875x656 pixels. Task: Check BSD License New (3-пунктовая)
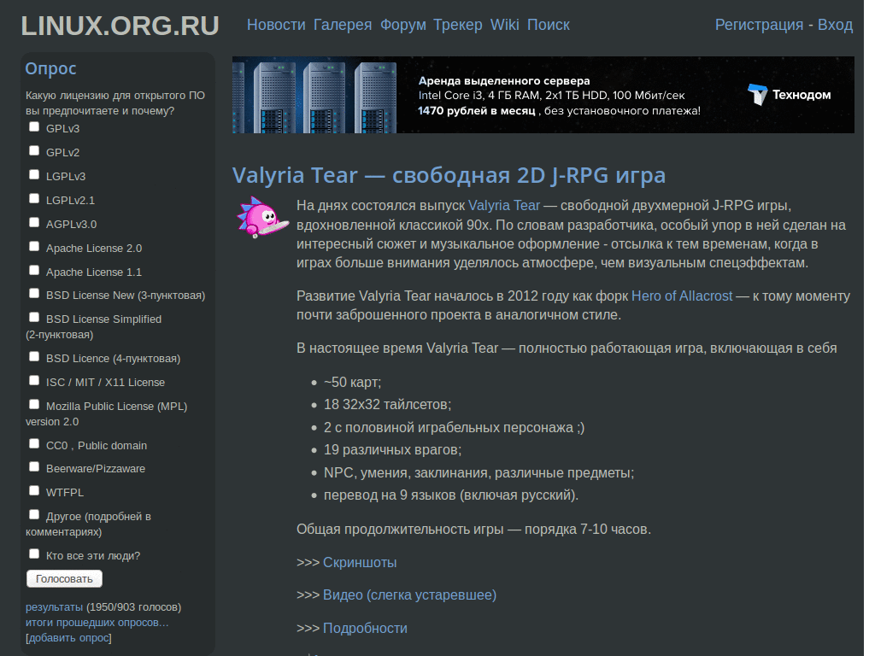pyautogui.click(x=34, y=294)
